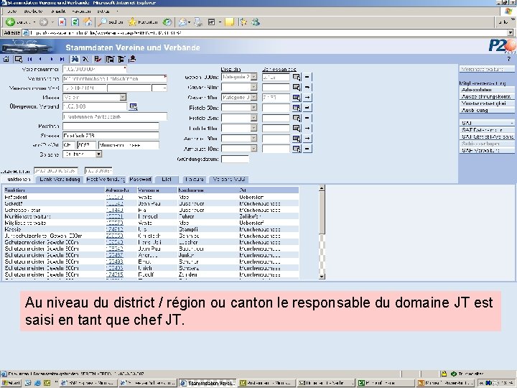Screen dimensions: 517x388
Task: Open Schiessanlage lookup for Gewehr 50m
Action: [297, 88]
